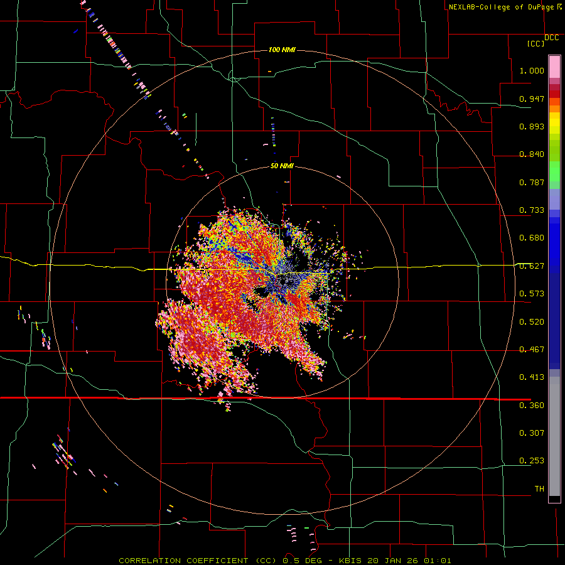The image size is (565, 565).
Task: Click the 0.840 scale value
Action: [x=532, y=154]
